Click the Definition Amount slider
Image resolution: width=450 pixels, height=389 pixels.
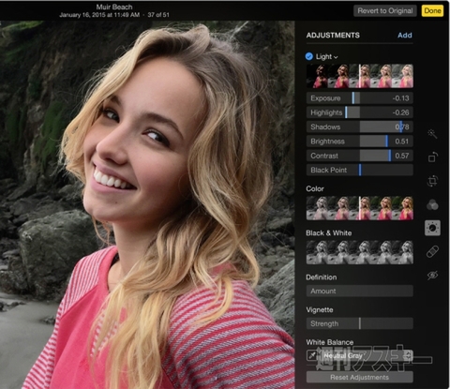pyautogui.click(x=360, y=291)
